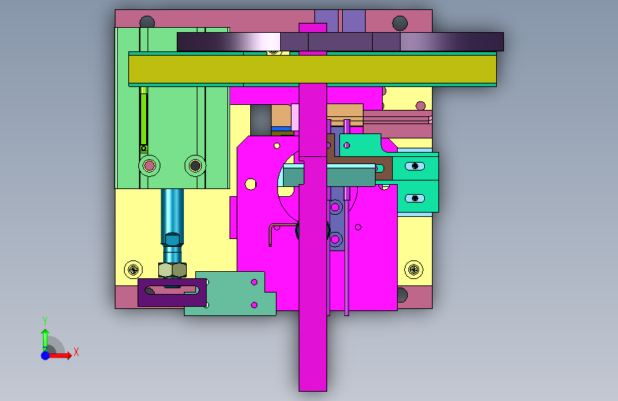This screenshot has width=618, height=401.
Task: Select the hex nut below the piston rod
Action: click(x=172, y=270)
